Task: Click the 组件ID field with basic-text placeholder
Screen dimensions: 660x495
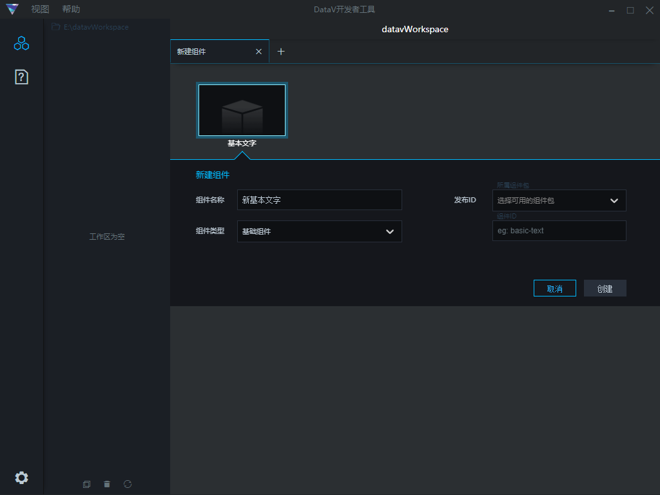Action: [x=559, y=231]
